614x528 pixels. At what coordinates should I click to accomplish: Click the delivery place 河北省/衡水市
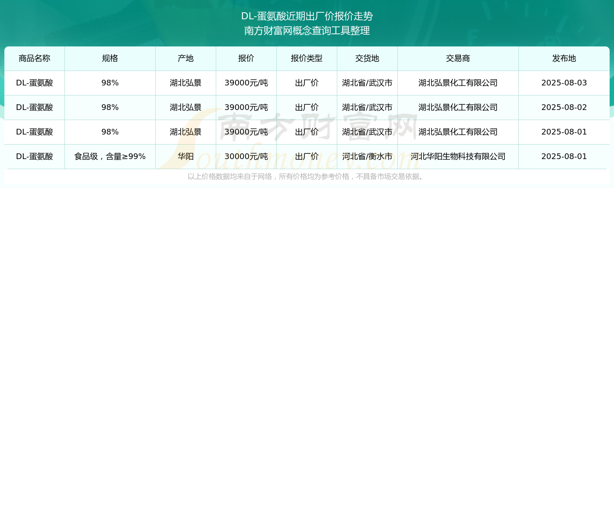367,156
